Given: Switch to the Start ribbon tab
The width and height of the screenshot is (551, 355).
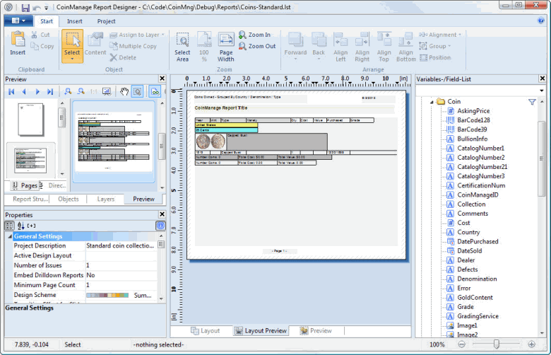Looking at the screenshot, I should (47, 21).
